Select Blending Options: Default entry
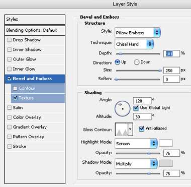Image resolution: width=191 pixels, height=187 pixels. [35, 30]
